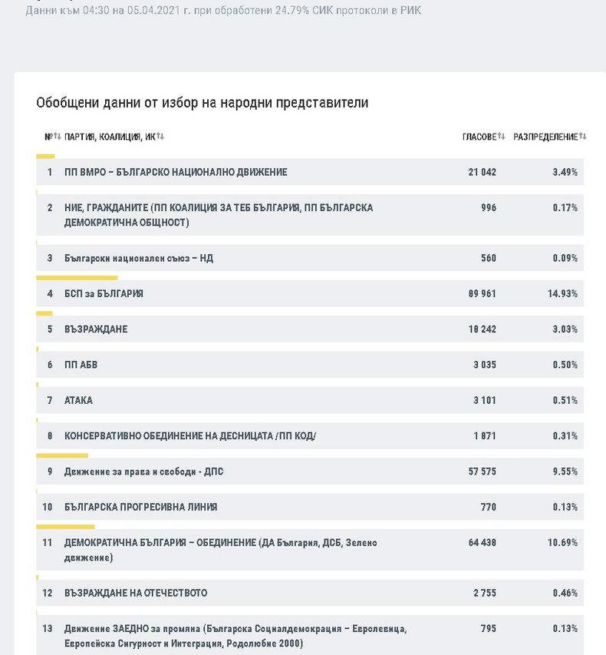Screen dimensions: 606x655
Task: Click Движение за права и свободи - ДПС
Action: (144, 471)
